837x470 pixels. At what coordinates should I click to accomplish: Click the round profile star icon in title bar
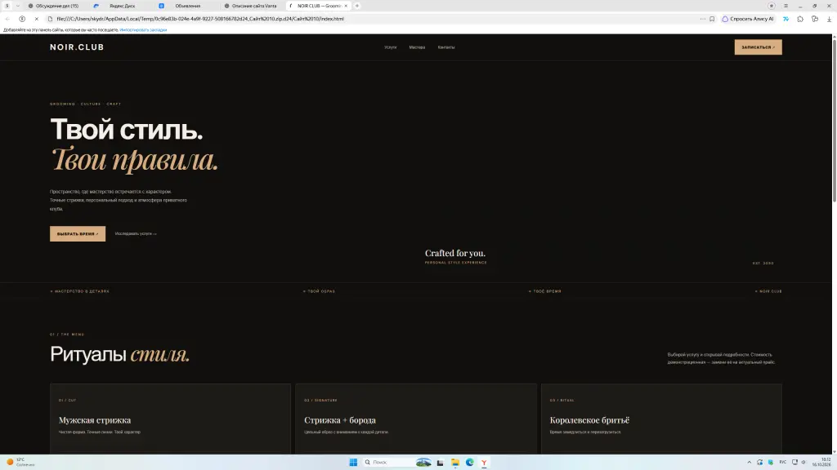[x=772, y=6]
